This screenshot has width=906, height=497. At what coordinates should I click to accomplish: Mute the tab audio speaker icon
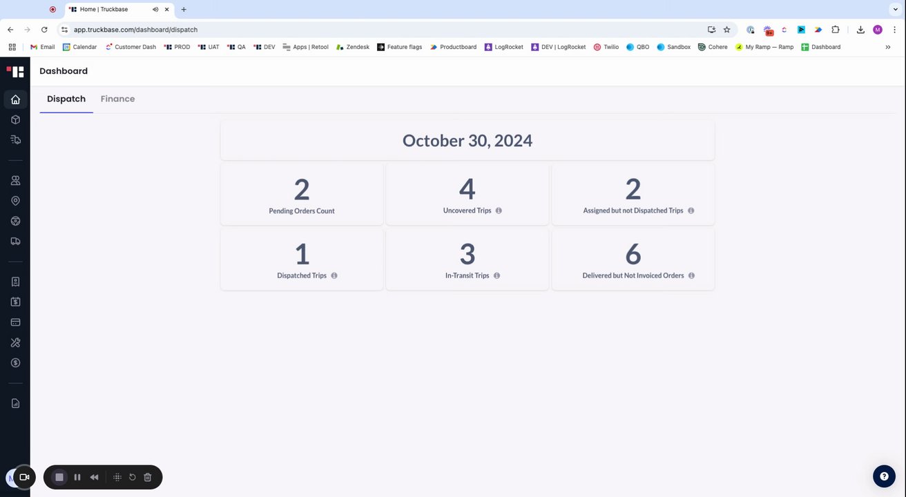155,10
